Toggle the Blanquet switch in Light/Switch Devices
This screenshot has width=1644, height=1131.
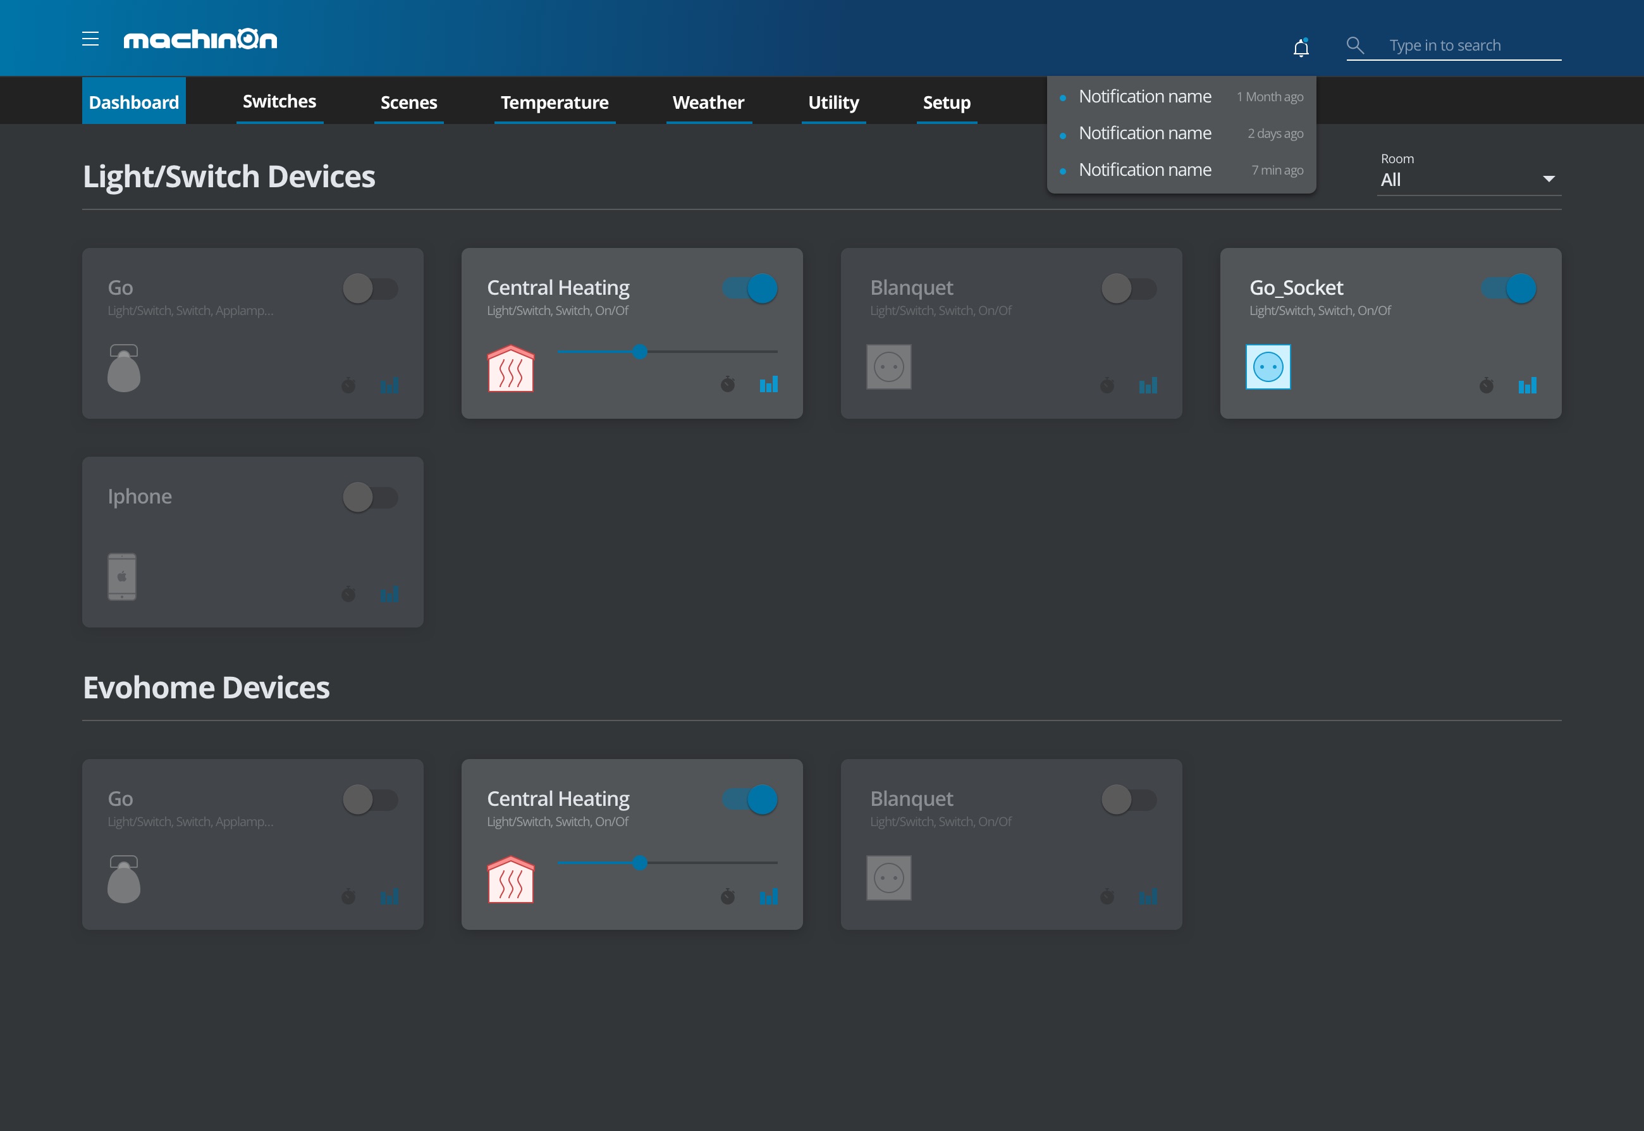pos(1129,289)
